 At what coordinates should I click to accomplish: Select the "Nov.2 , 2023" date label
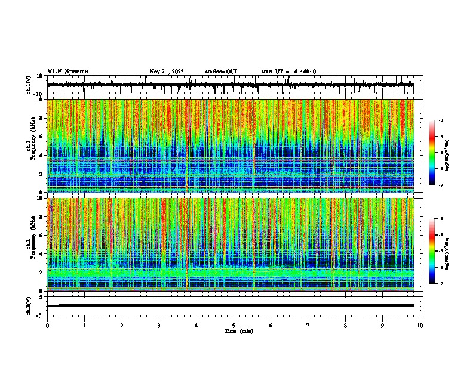click(x=167, y=72)
